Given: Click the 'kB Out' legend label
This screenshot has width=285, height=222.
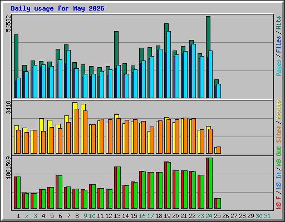Looking at the screenshot, I should click(x=278, y=157).
